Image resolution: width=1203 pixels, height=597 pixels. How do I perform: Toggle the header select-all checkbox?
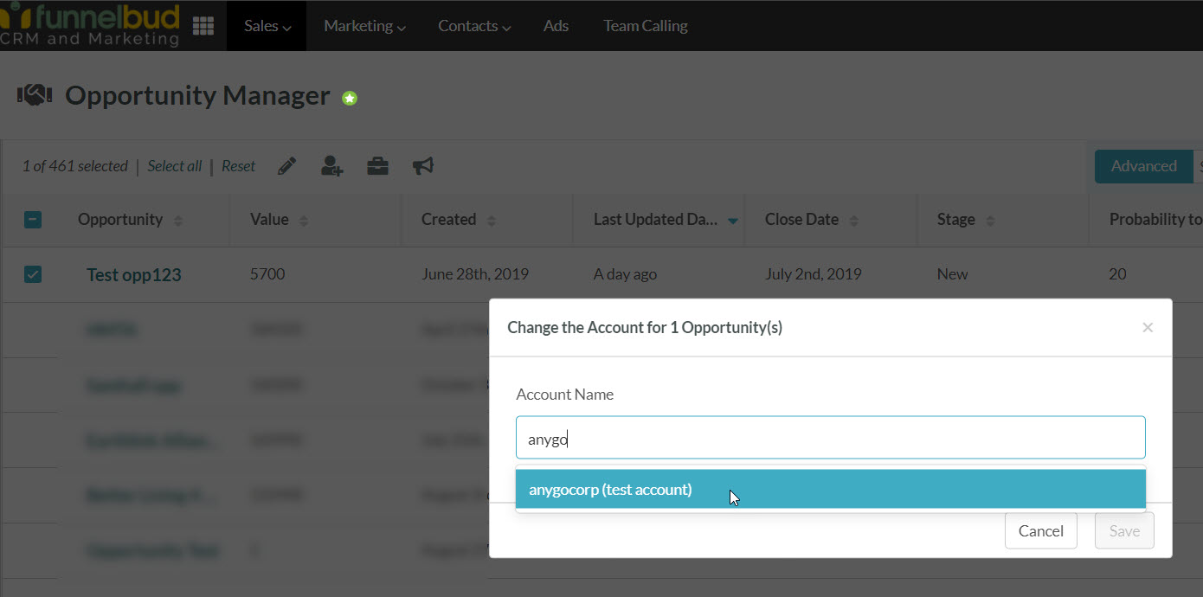(x=33, y=220)
